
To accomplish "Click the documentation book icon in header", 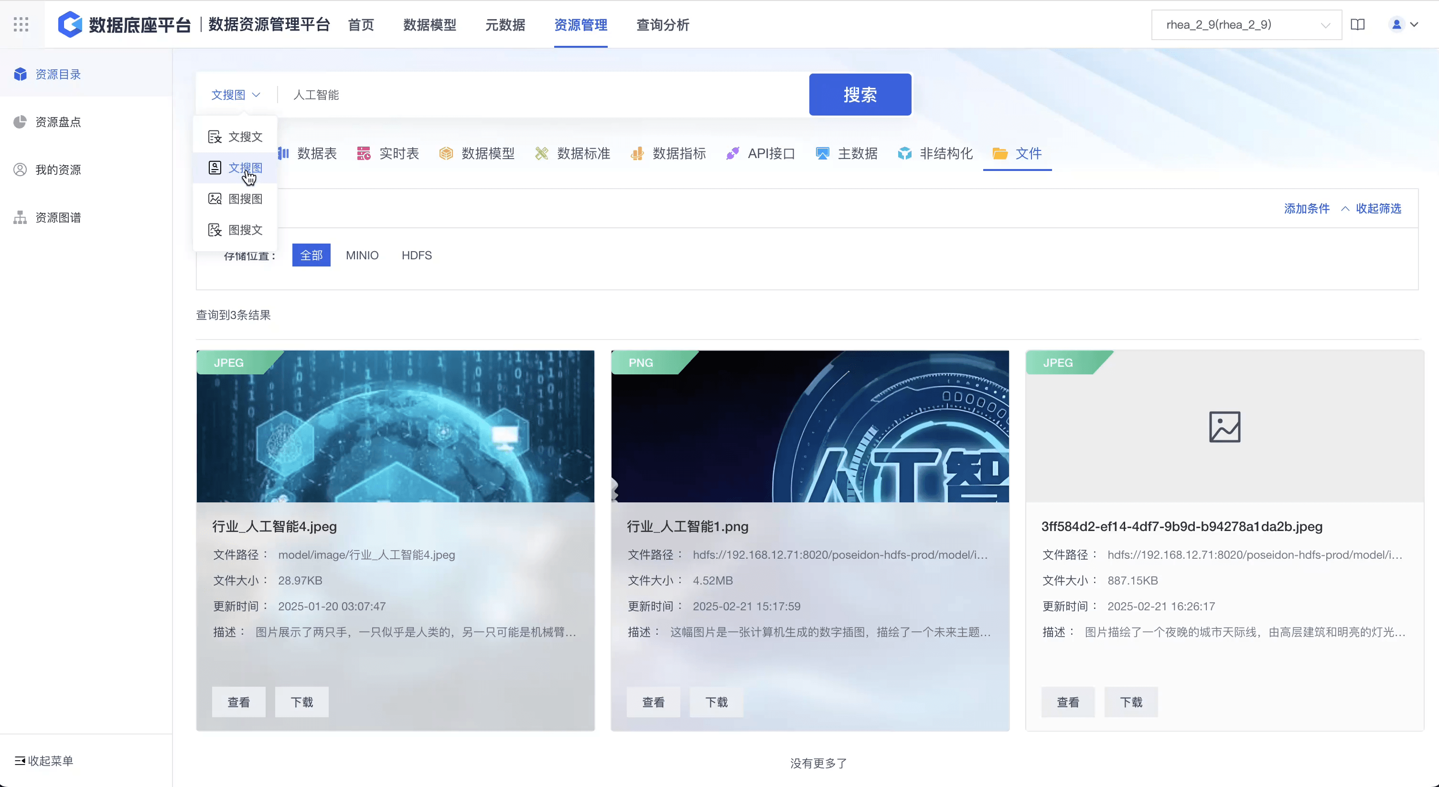I will tap(1357, 24).
